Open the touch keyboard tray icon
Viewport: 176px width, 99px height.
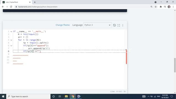pos(144,97)
